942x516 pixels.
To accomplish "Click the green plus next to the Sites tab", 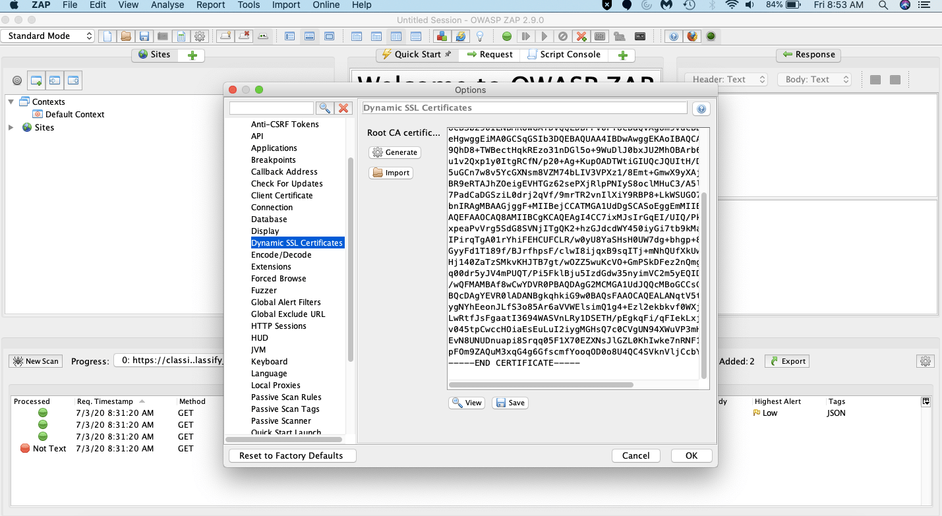I will coord(192,55).
